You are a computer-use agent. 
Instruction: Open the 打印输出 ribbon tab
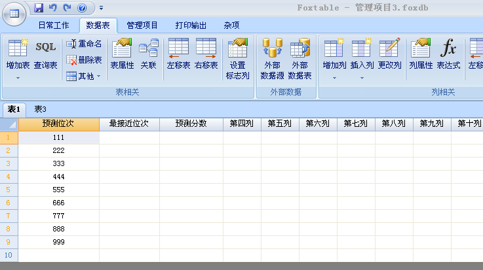[x=191, y=25]
